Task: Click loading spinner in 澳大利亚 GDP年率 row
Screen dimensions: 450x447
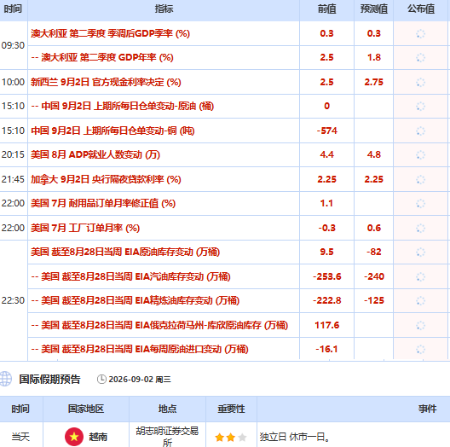Action: pyautogui.click(x=420, y=57)
